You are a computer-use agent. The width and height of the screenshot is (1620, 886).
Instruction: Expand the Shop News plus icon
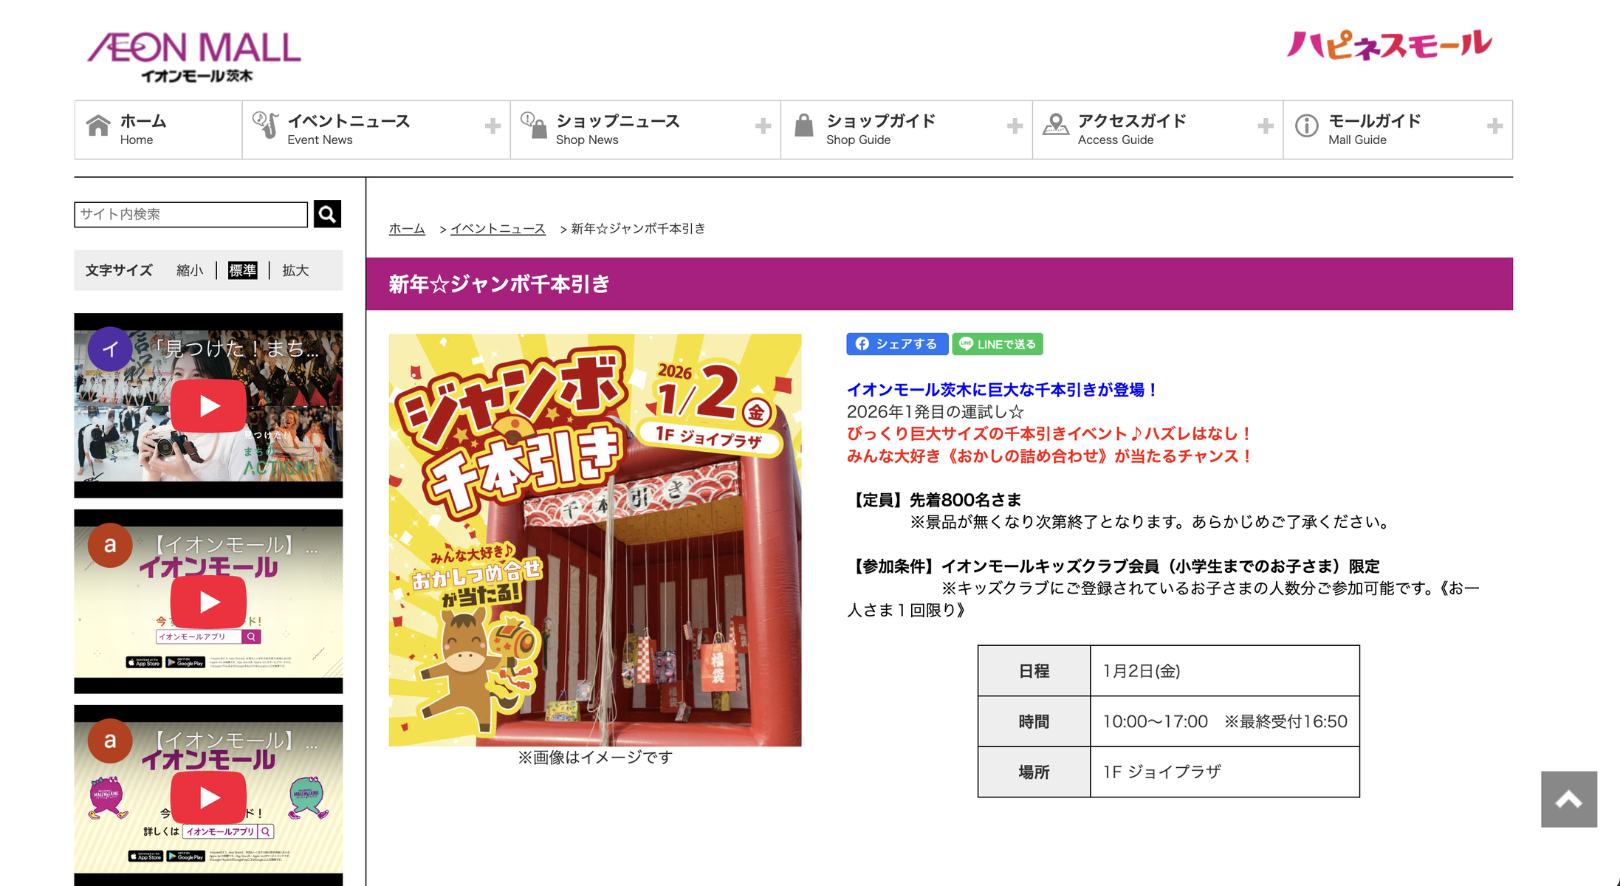click(x=763, y=126)
